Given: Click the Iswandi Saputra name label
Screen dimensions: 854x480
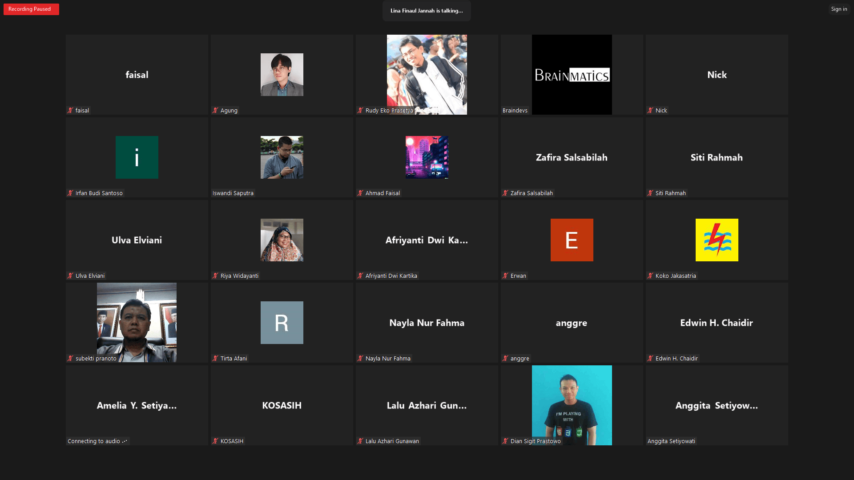Looking at the screenshot, I should click(233, 193).
